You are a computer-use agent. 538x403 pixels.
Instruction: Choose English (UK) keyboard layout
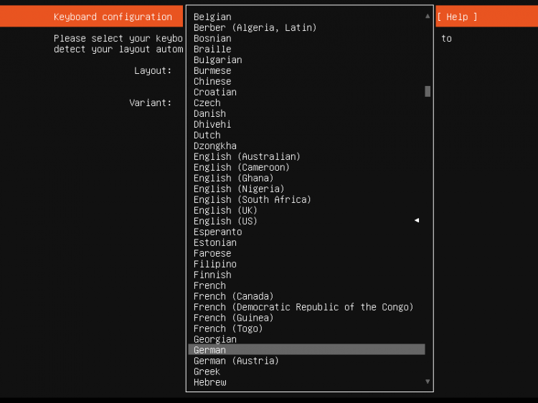point(306,210)
